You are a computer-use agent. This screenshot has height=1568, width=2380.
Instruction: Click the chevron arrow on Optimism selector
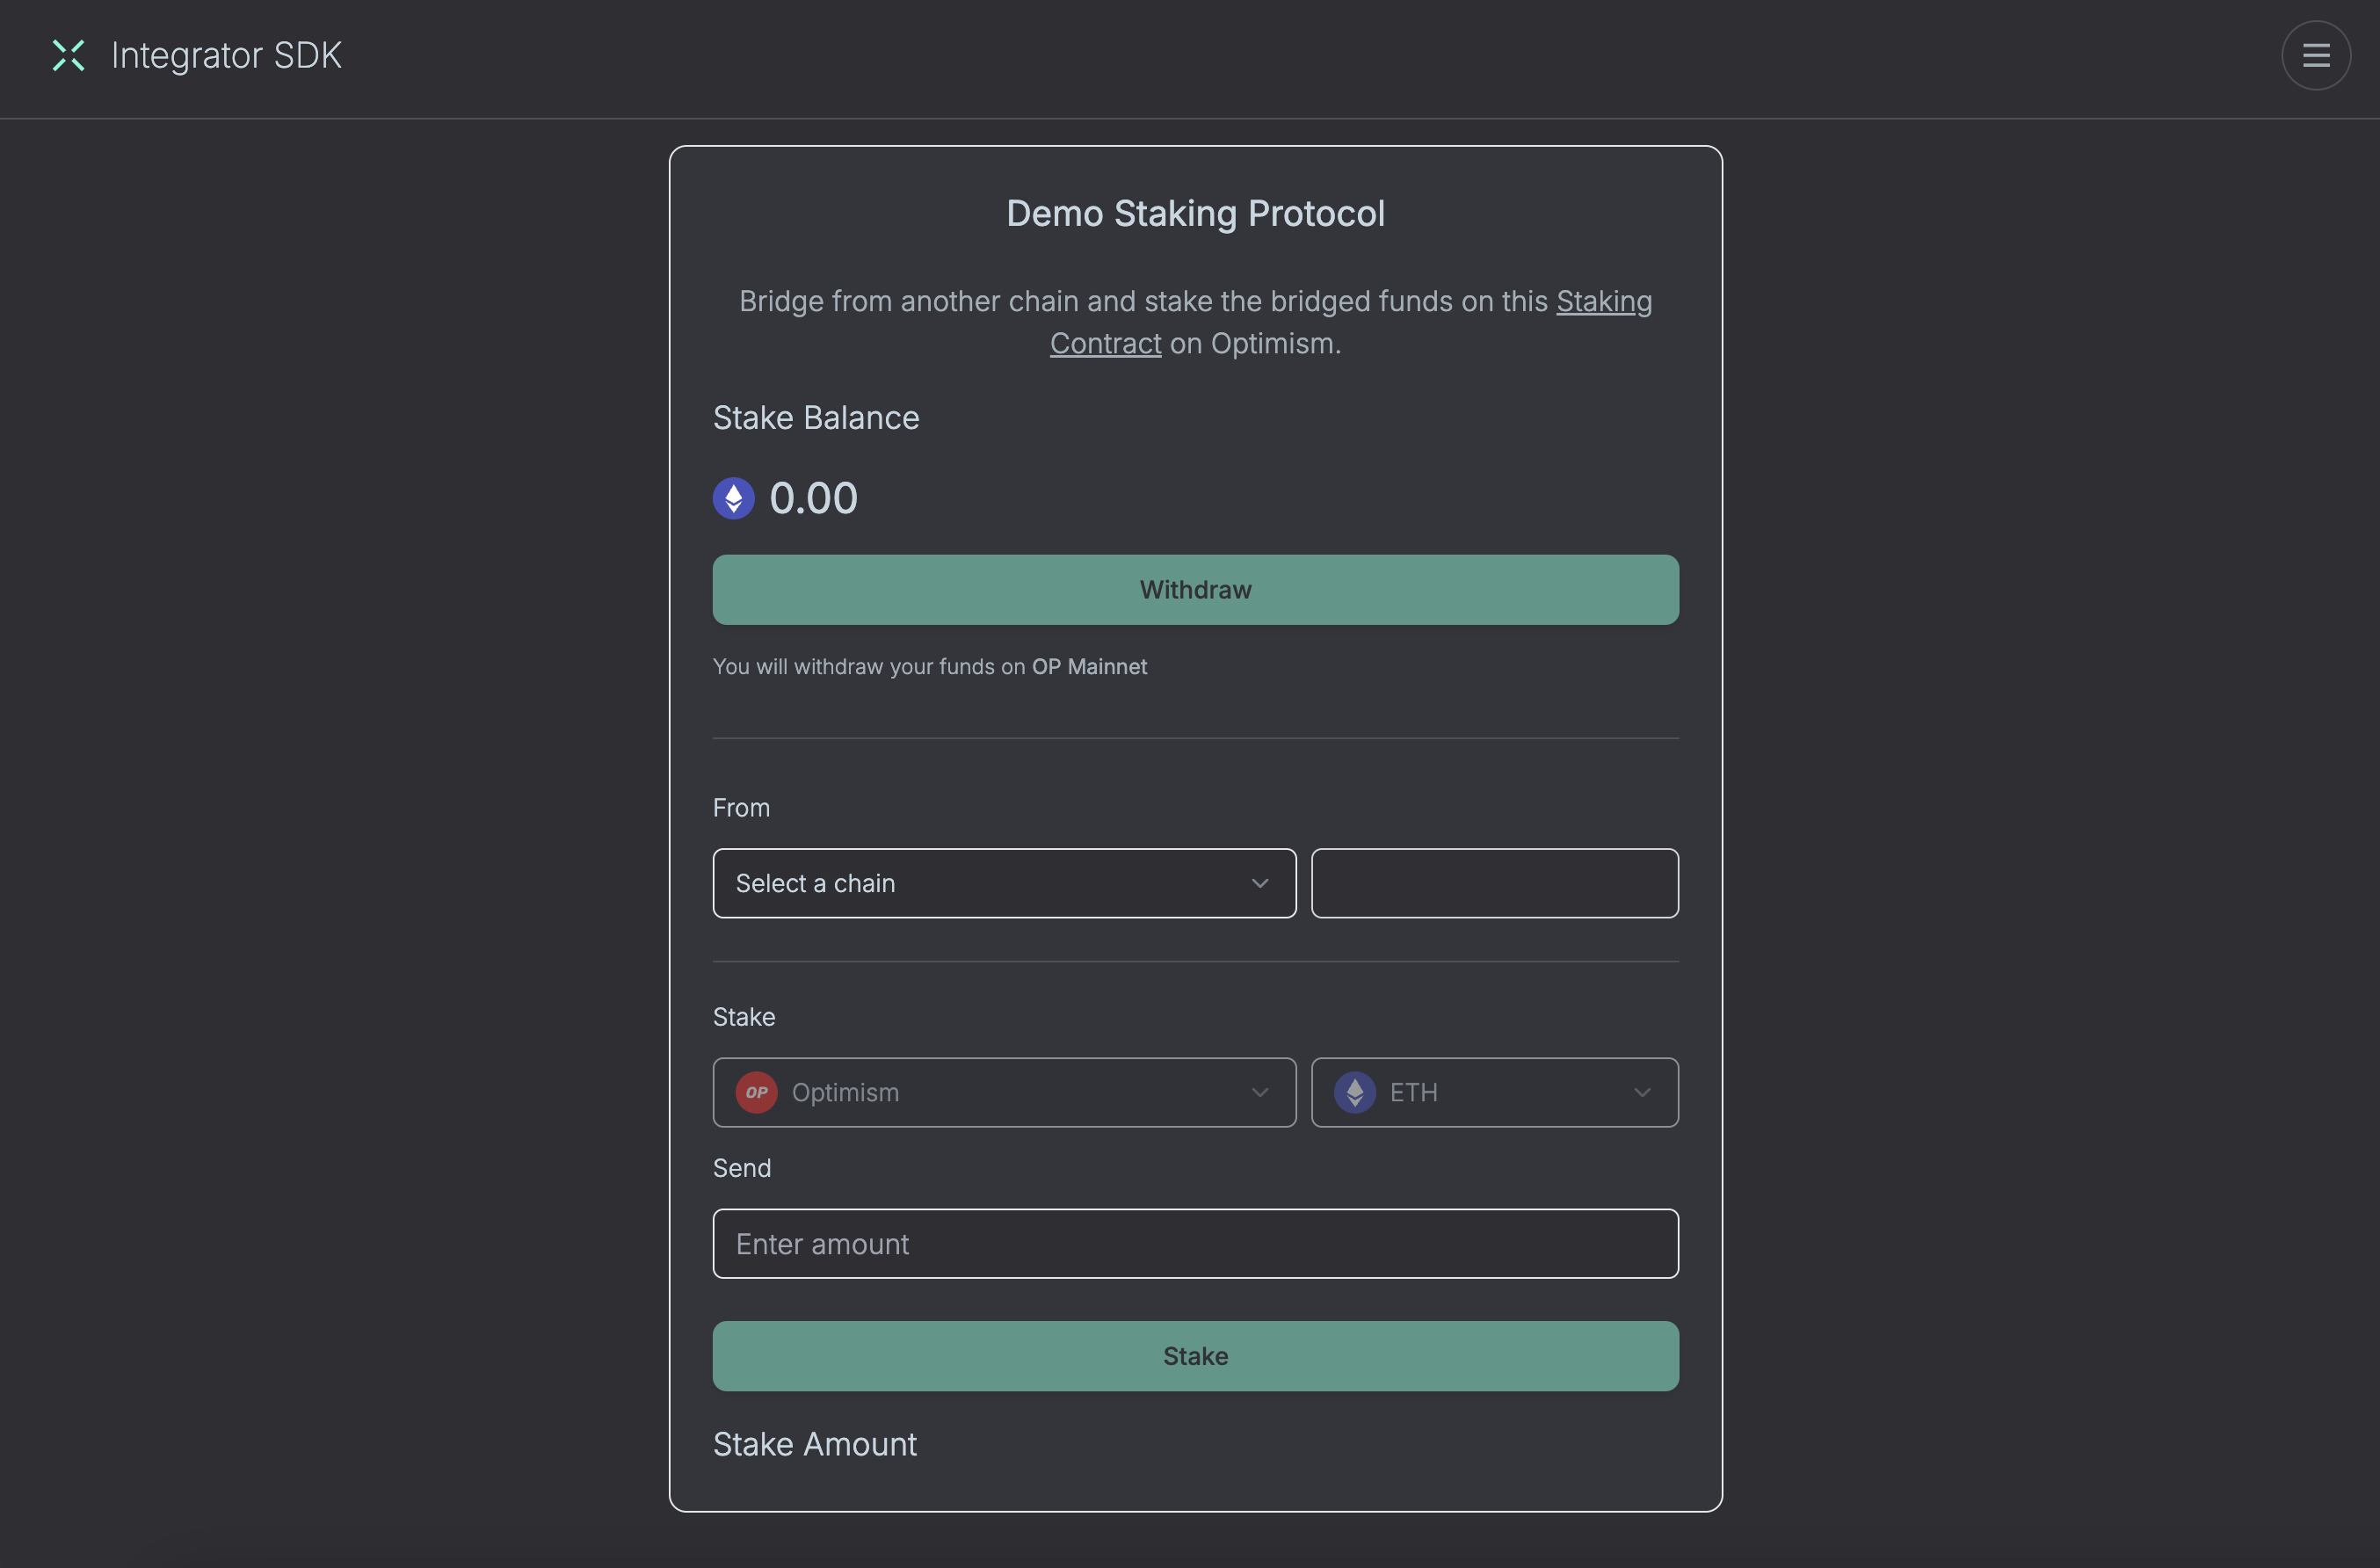[1259, 1092]
